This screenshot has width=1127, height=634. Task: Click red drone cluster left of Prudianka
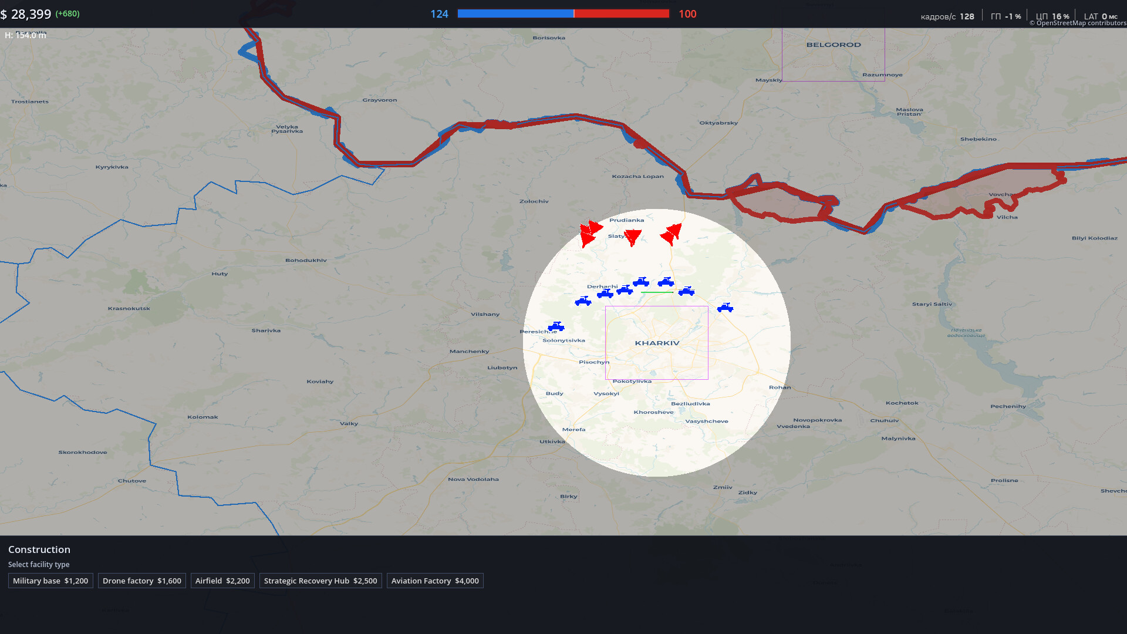coord(589,233)
